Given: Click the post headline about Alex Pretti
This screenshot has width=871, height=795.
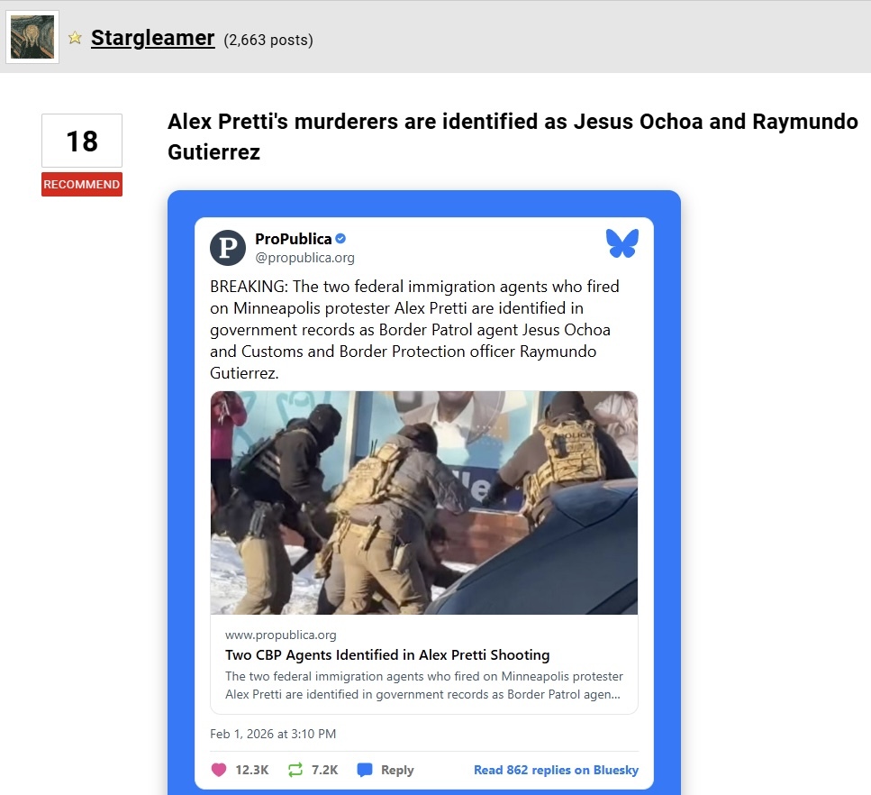Looking at the screenshot, I should tap(513, 137).
